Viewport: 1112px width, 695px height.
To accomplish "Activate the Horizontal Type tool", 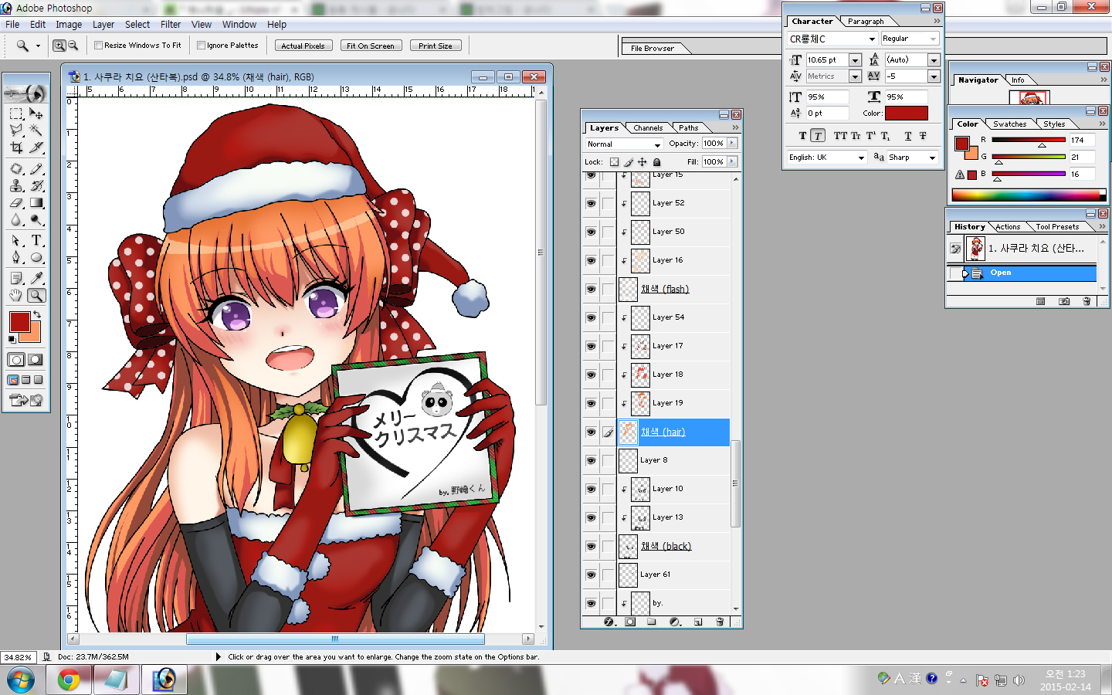I will tap(36, 241).
